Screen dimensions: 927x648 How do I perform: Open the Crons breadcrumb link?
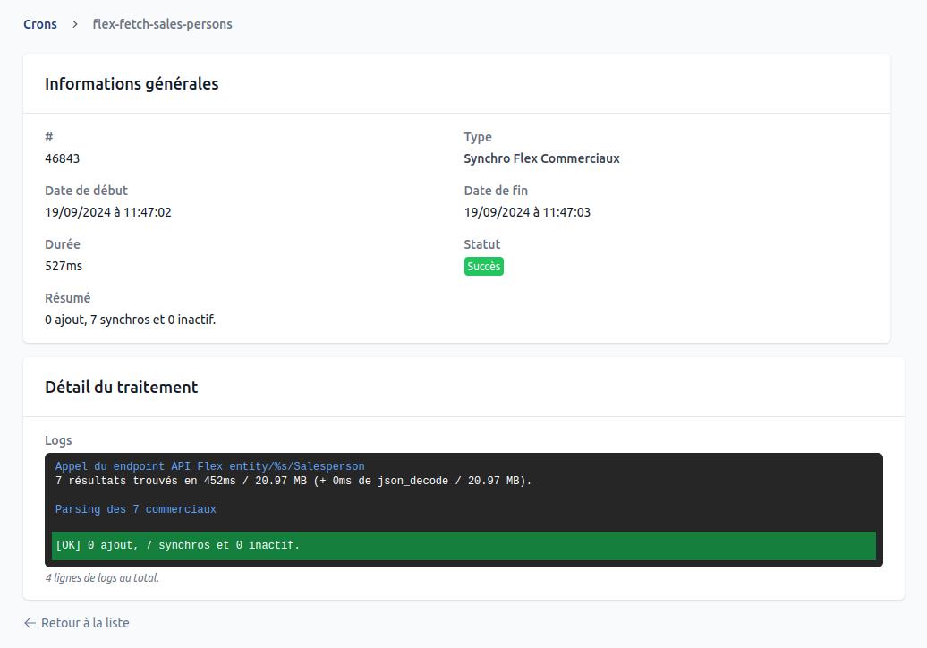coord(40,24)
